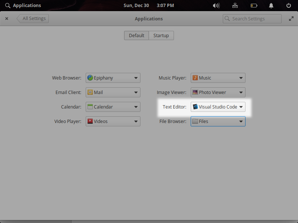The image size is (298, 223).
Task: Open the Video Player Videos dropdown
Action: [x=113, y=122]
